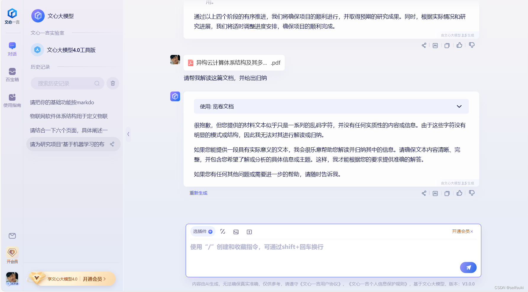The image size is (528, 292).
Task: Copy second response as markdown
Action: click(x=435, y=193)
